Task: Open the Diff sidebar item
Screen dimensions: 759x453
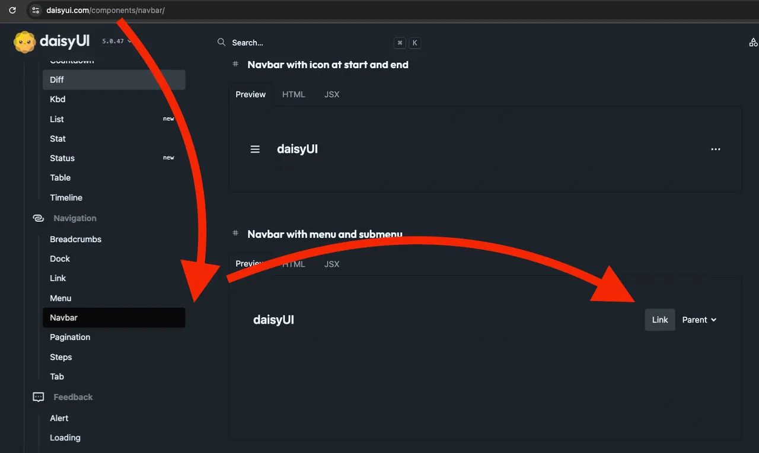Action: point(114,79)
